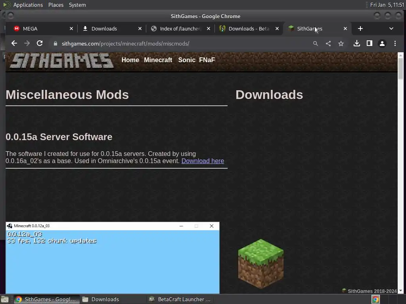
Task: Open the Home nav link
Action: click(x=130, y=60)
